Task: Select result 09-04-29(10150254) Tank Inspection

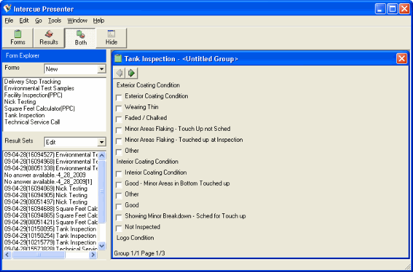Action: 50,236
